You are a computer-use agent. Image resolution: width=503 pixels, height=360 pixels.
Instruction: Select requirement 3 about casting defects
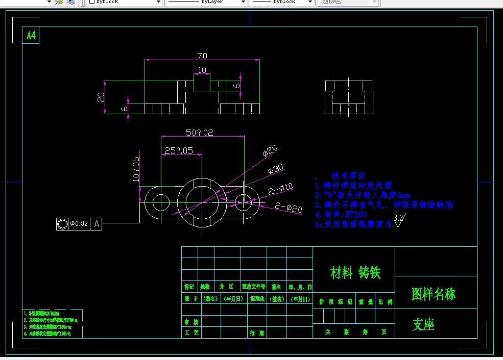[x=384, y=204]
